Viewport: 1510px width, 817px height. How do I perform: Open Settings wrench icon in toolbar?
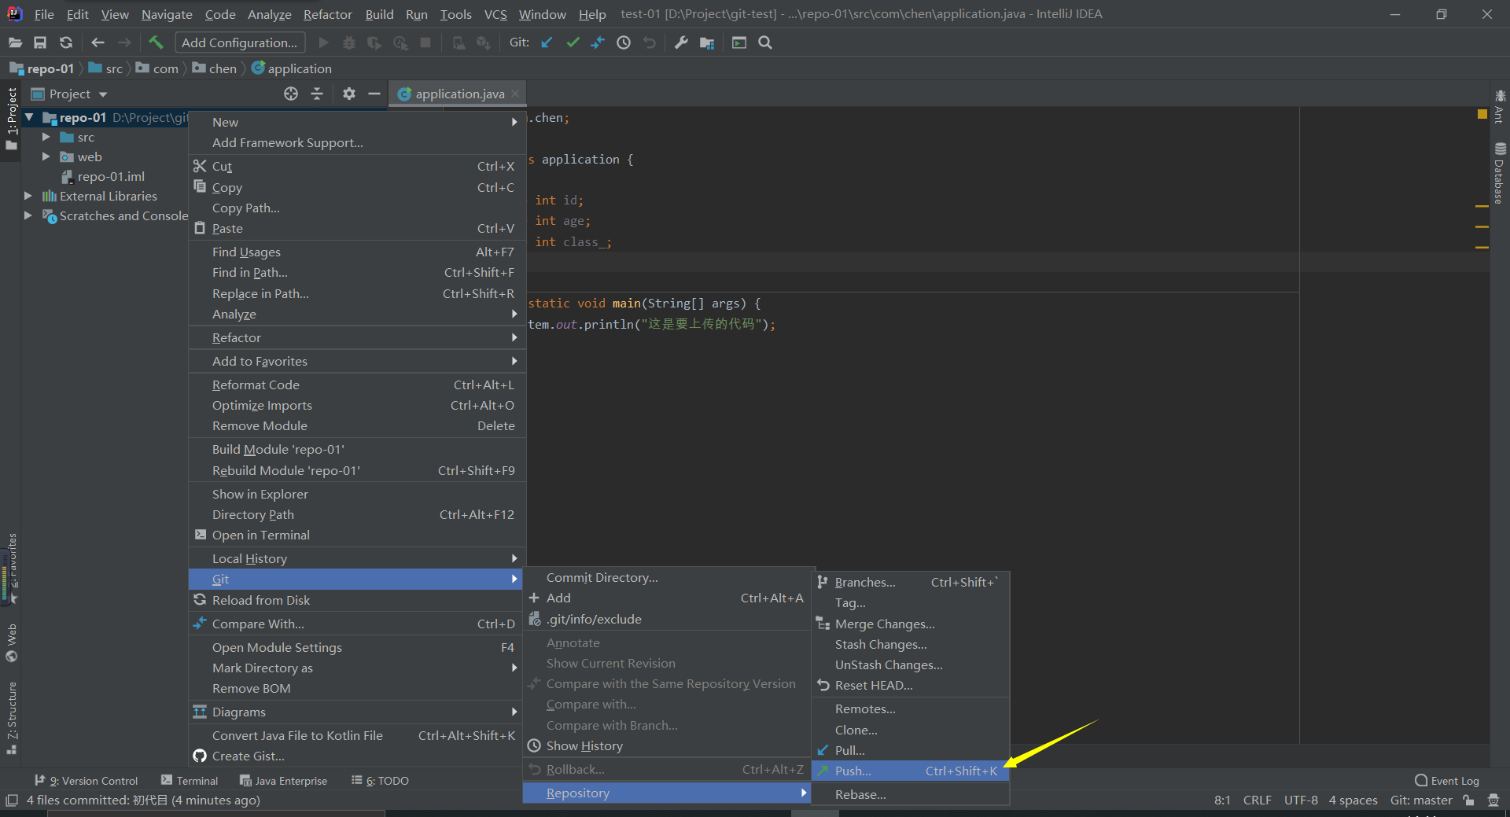tap(681, 42)
